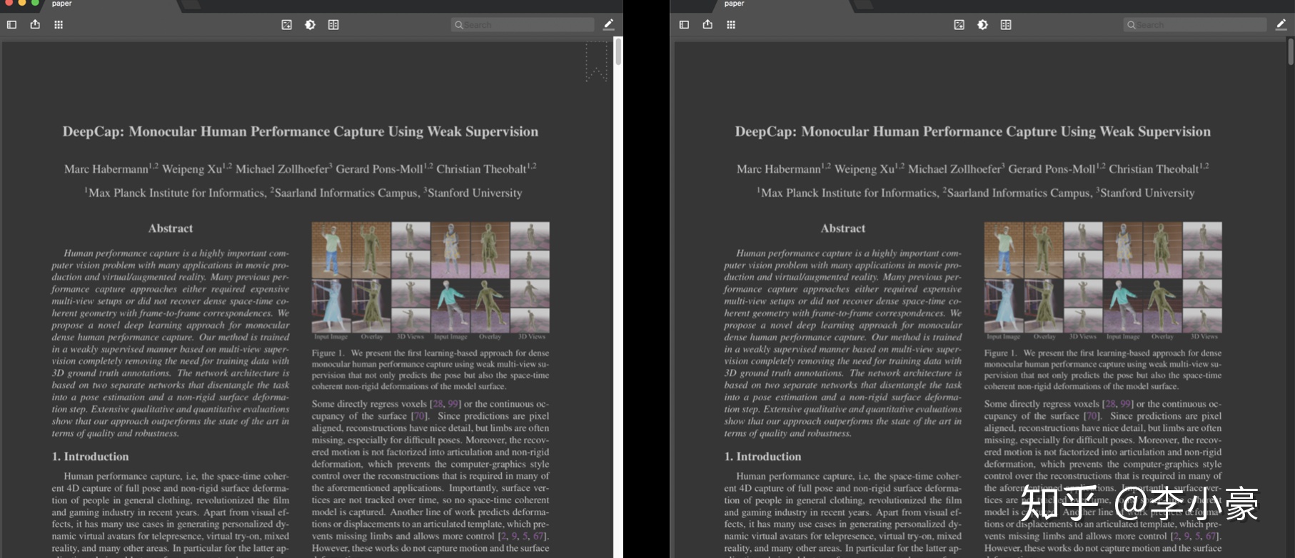Viewport: 1295px width, 558px height.
Task: Click the zoom-to-fit icon in the right window
Action: [959, 24]
